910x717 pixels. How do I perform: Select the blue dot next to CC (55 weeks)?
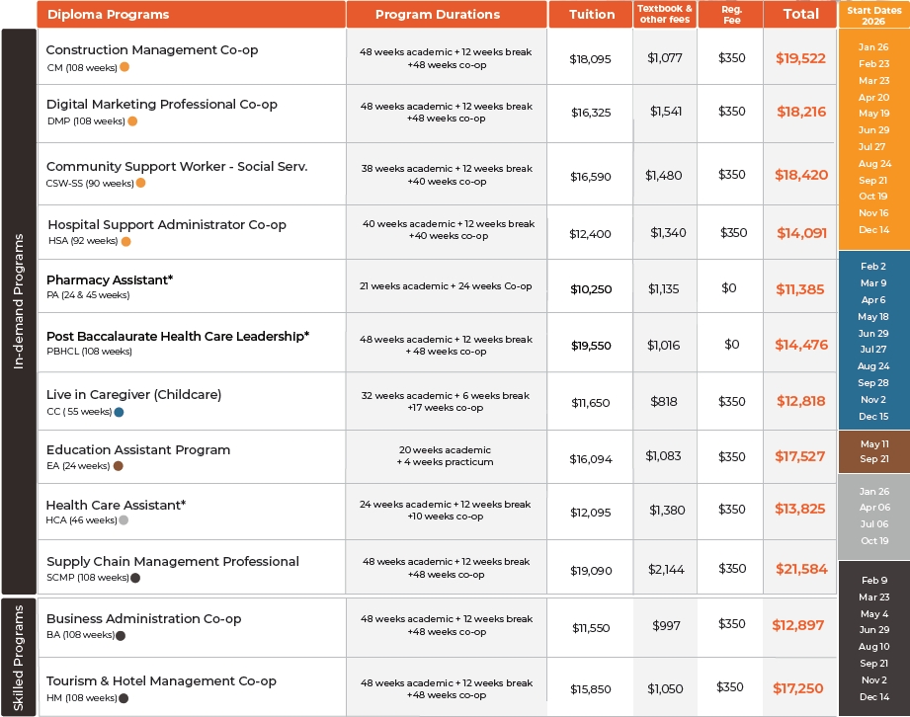tap(119, 412)
